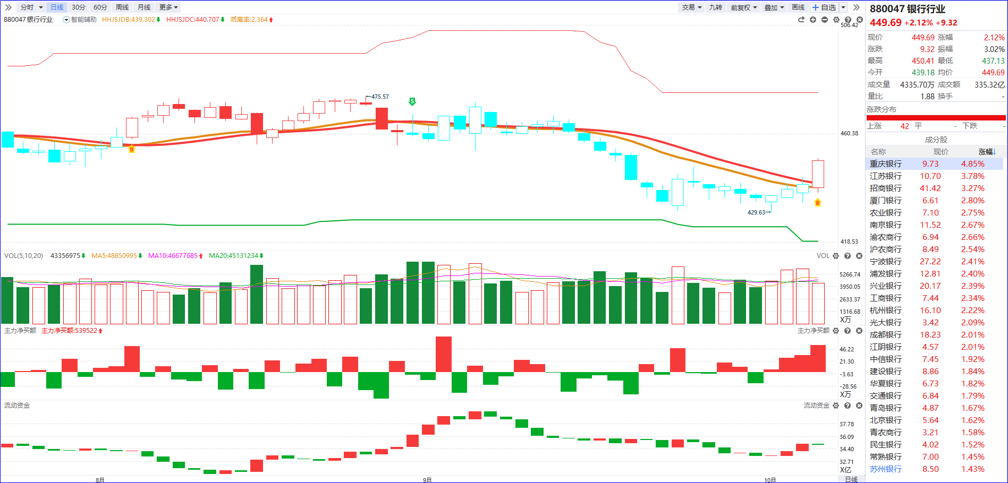This screenshot has height=483, width=1008.
Task: Open the 前复权 adjustment dropdown
Action: (744, 7)
